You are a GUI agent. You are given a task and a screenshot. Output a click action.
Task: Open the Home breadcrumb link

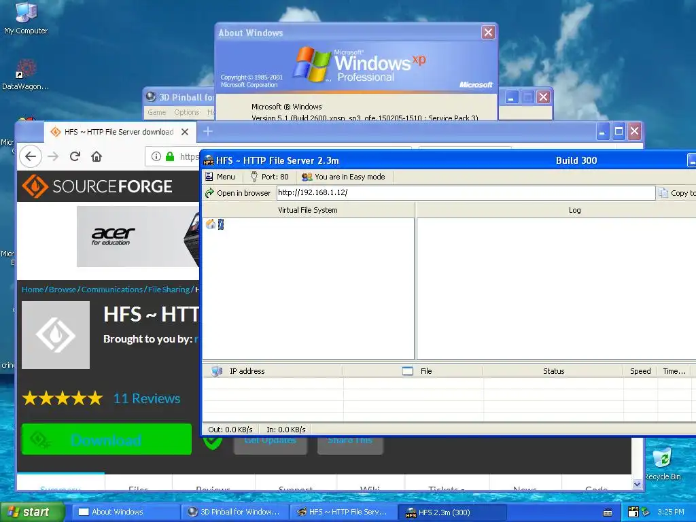[33, 290]
